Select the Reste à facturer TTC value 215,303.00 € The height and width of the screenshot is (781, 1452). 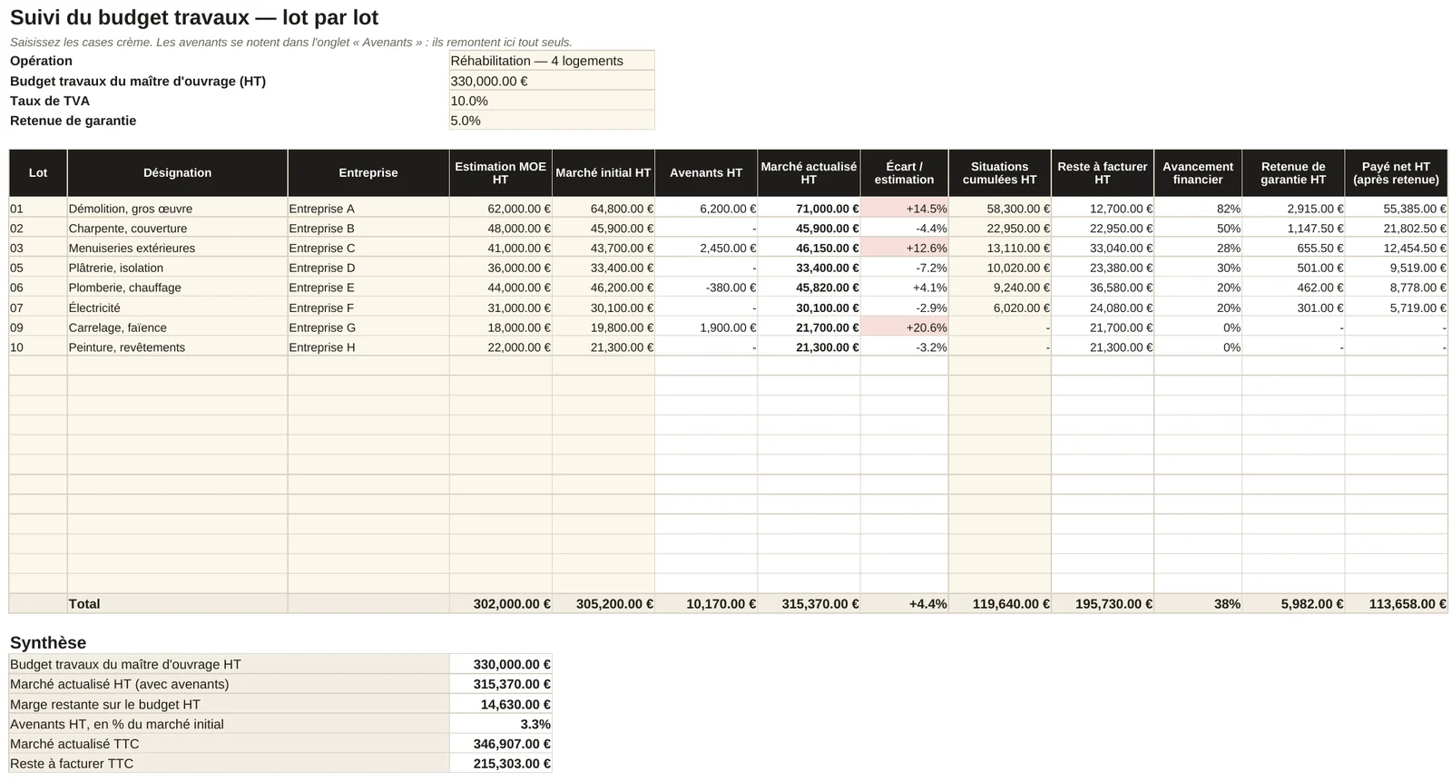[500, 764]
